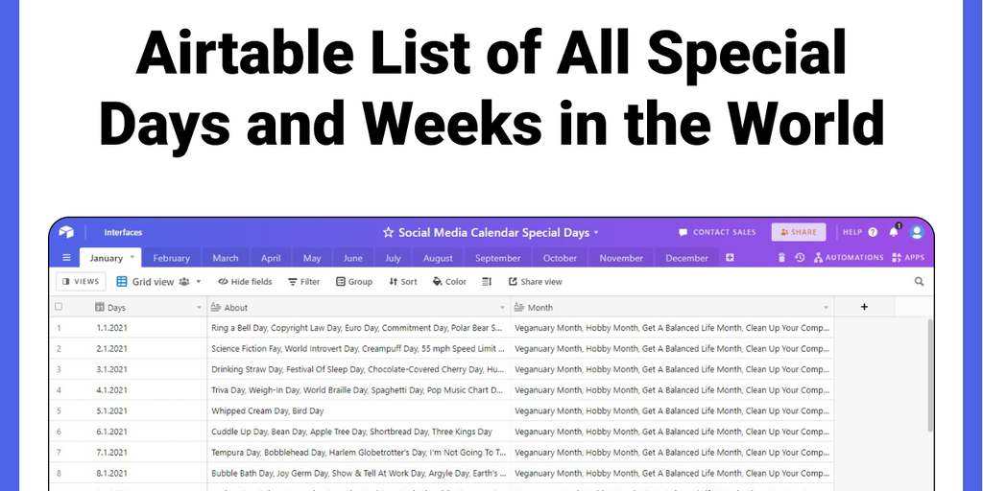The width and height of the screenshot is (983, 491).
Task: Open base title dropdown arrow
Action: pos(596,232)
